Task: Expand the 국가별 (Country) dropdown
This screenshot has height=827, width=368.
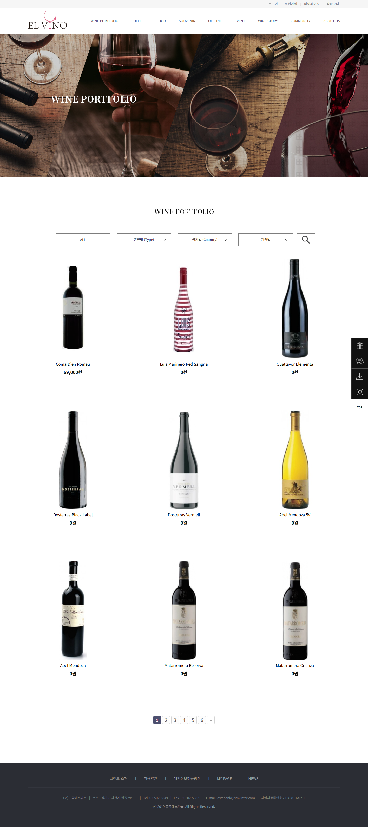Action: (205, 239)
